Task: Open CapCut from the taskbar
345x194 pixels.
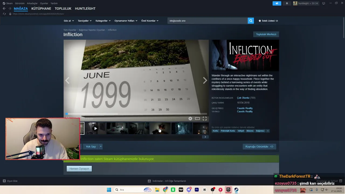Action: tap(205, 190)
